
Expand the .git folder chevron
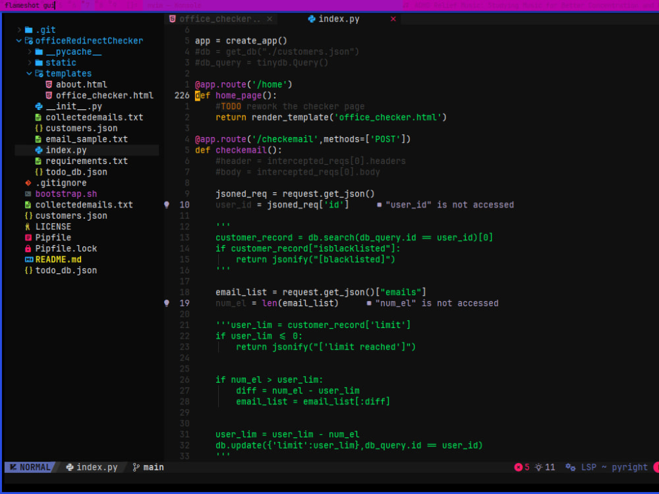click(x=19, y=30)
